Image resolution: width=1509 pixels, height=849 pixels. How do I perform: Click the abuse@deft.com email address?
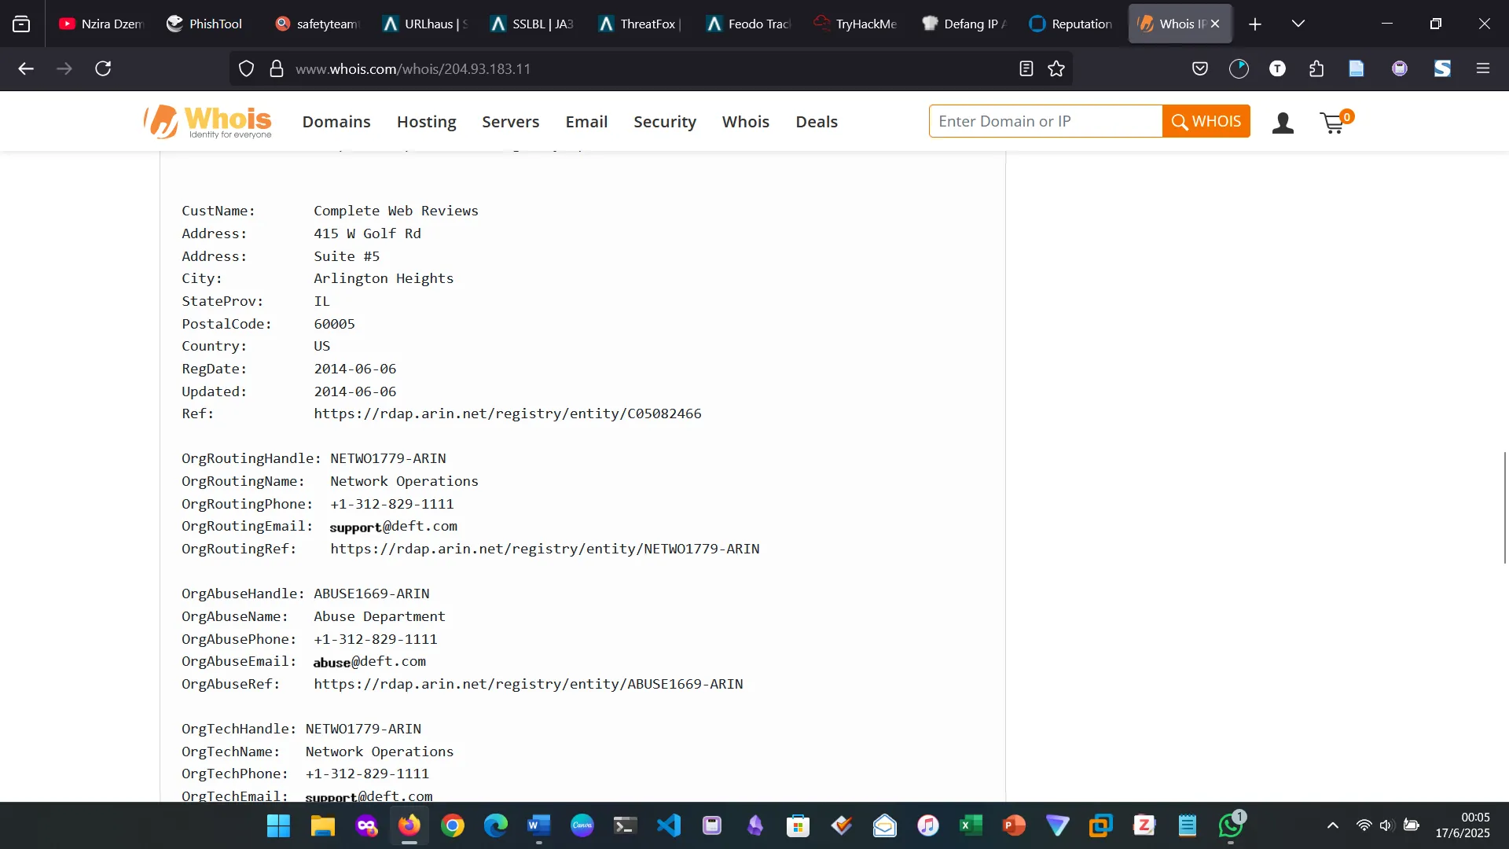[369, 662]
